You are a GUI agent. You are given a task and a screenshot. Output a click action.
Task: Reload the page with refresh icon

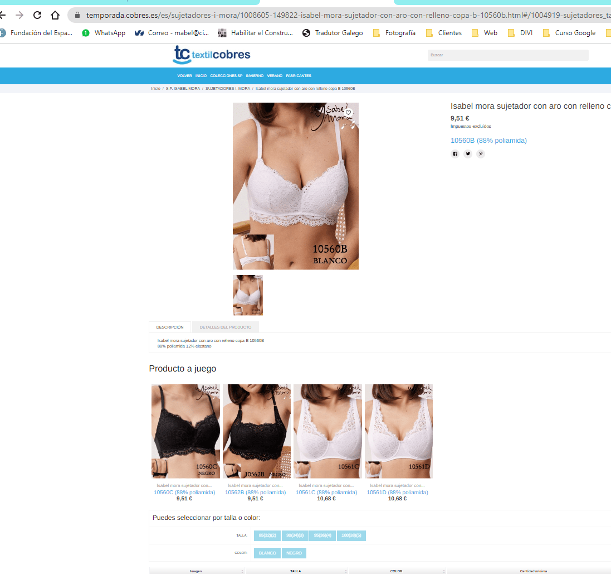pyautogui.click(x=37, y=15)
